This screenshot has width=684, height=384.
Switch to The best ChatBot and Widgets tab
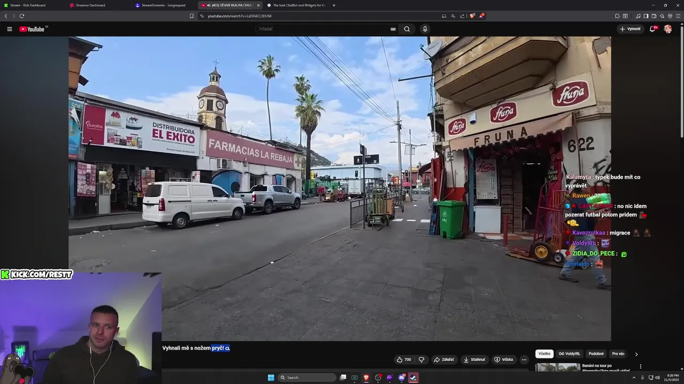coord(296,5)
